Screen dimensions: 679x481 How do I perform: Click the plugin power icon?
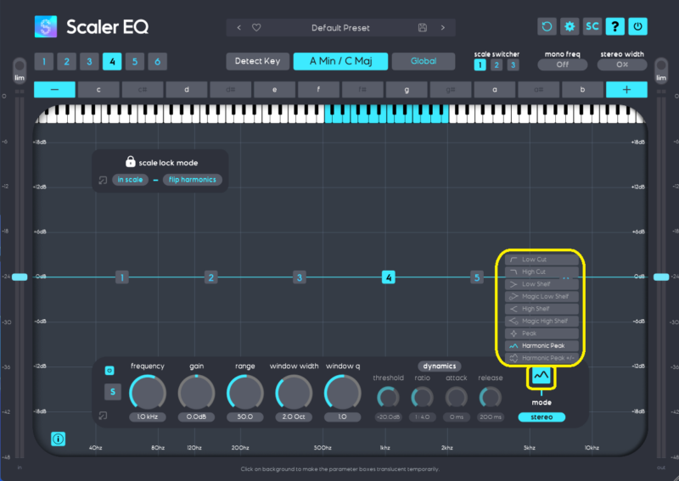coord(637,26)
